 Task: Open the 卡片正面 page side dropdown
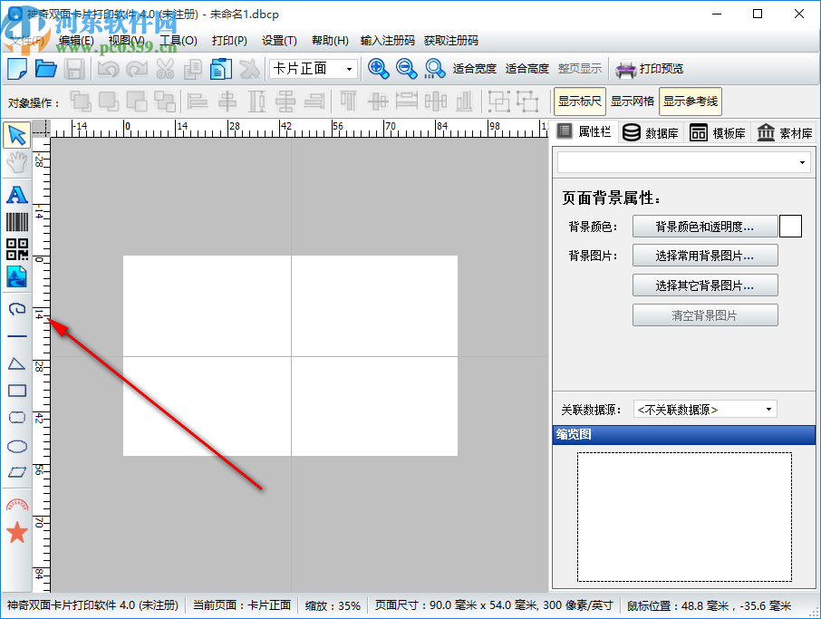tap(314, 69)
